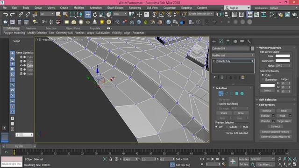Select the Select and Link tool
The image size is (299, 168).
(21, 14)
